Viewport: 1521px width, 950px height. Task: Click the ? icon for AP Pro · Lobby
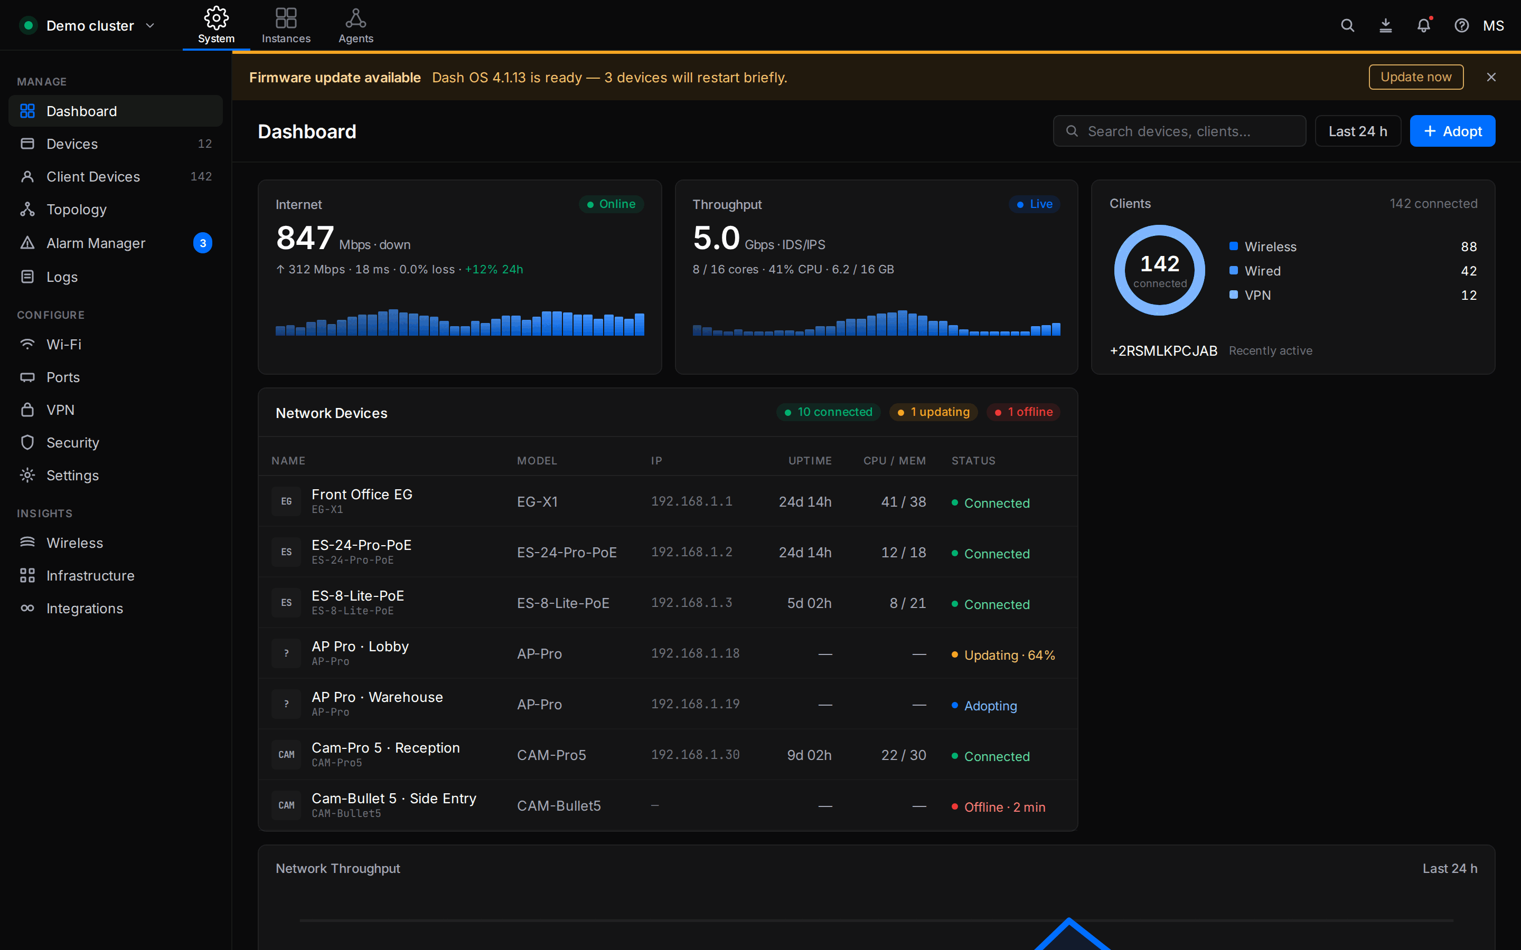286,653
